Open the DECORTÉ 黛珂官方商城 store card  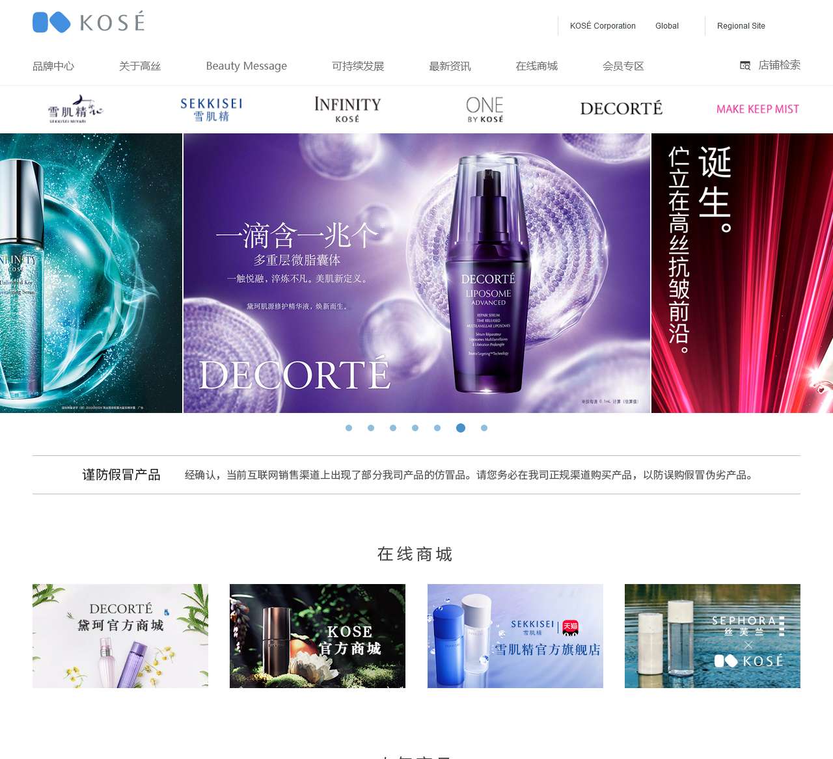(x=120, y=636)
